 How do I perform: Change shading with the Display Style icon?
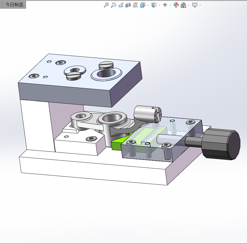pyautogui.click(x=154, y=5)
